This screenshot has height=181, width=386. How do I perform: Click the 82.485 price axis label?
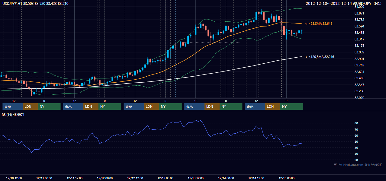[359, 78]
